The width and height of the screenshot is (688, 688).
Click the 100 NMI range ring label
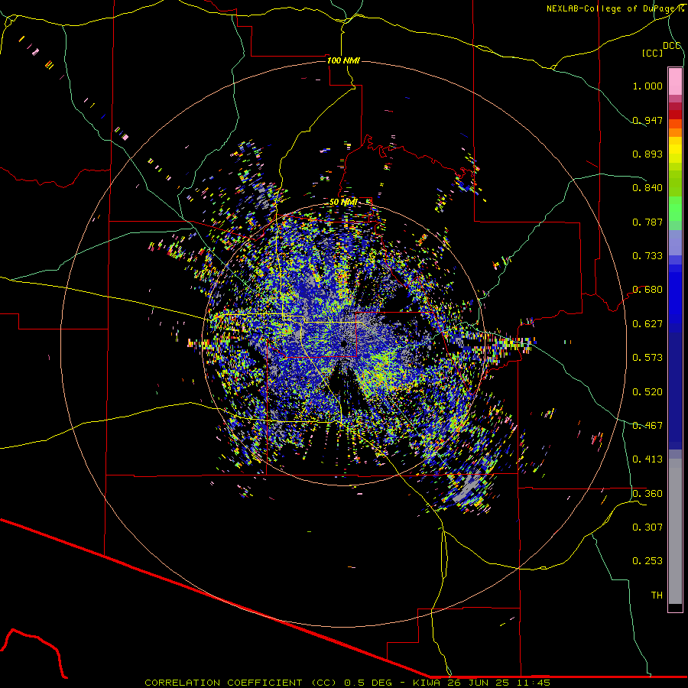pyautogui.click(x=343, y=60)
